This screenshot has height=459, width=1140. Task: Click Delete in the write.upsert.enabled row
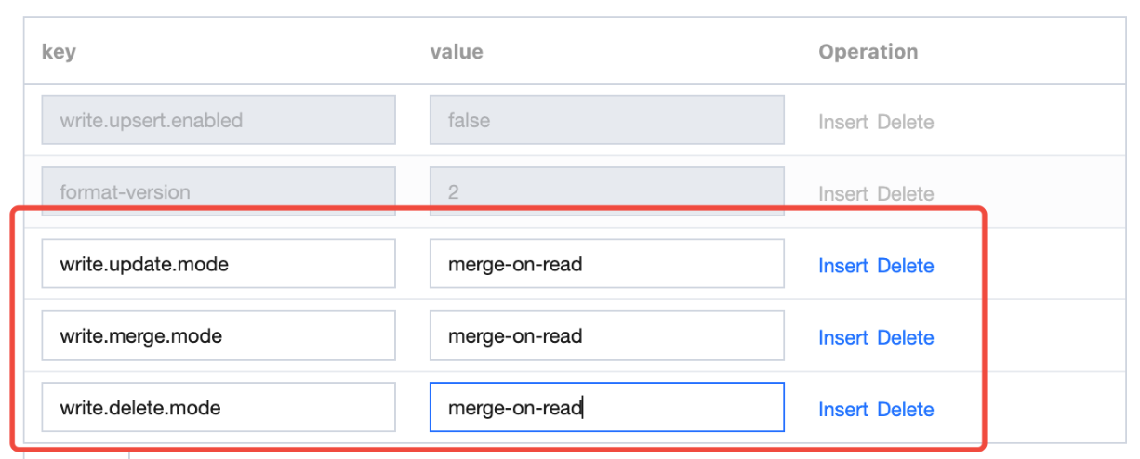(906, 122)
